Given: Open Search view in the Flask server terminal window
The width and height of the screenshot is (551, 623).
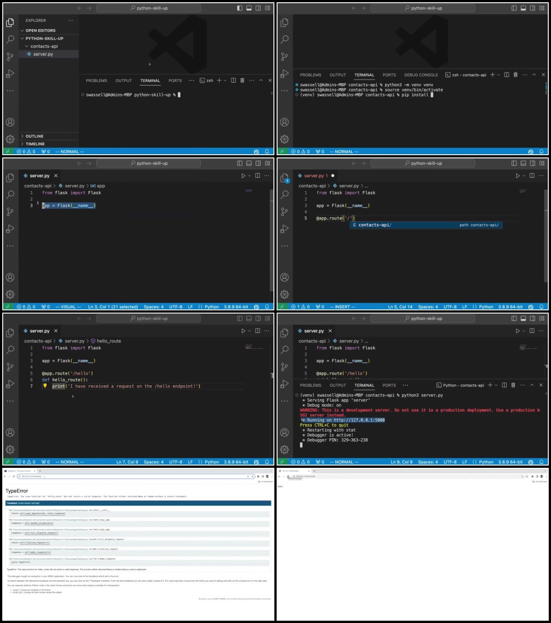Looking at the screenshot, I should [x=284, y=350].
